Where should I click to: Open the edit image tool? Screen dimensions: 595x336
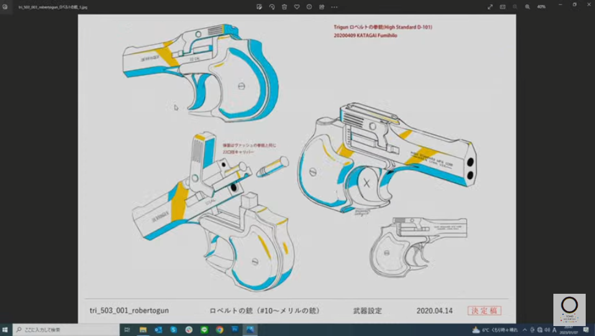point(259,7)
